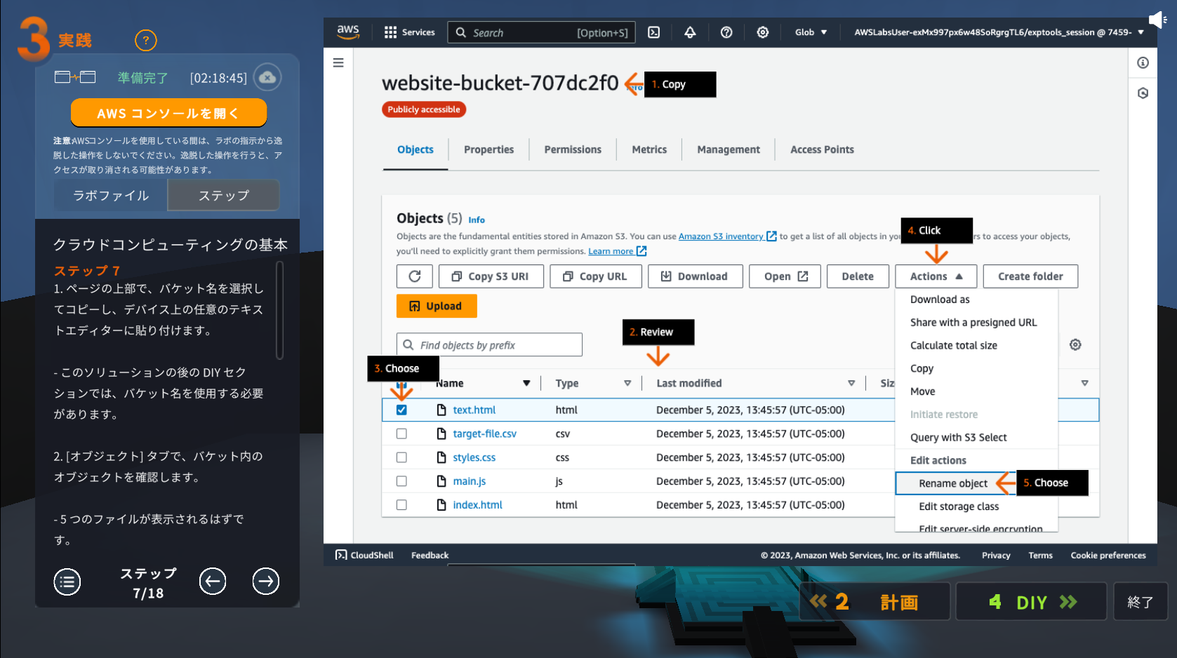This screenshot has width=1177, height=658.
Task: Open the step list menu icon
Action: click(67, 582)
